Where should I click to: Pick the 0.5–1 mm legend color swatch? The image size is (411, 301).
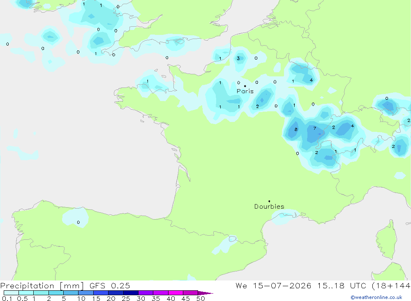[x=26, y=293]
